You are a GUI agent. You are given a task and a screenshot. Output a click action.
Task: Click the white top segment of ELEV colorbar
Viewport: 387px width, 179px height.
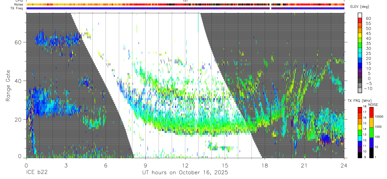pyautogui.click(x=360, y=15)
